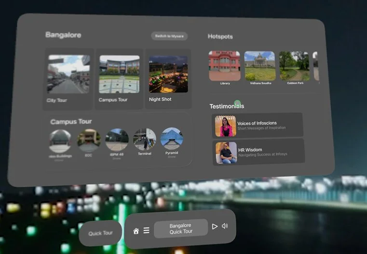
Task: Select the Library hotspot thumbnail
Action: coord(225,66)
